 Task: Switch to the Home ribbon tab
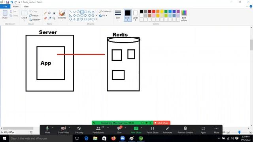16,6
